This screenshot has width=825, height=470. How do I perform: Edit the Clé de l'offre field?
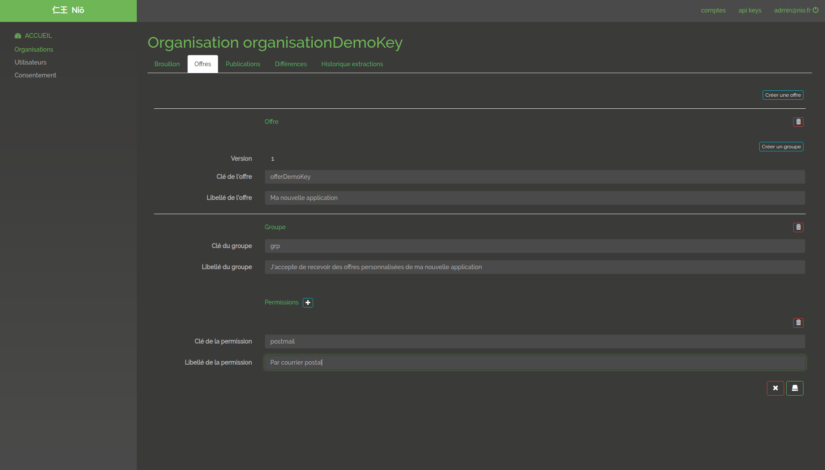click(534, 177)
